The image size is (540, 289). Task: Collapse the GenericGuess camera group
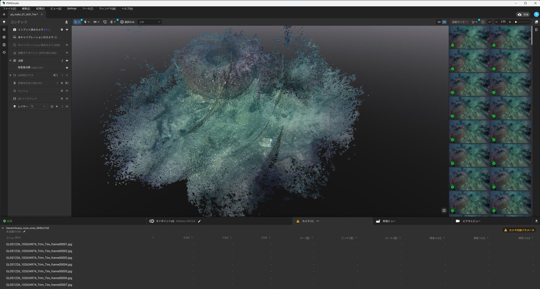3,228
